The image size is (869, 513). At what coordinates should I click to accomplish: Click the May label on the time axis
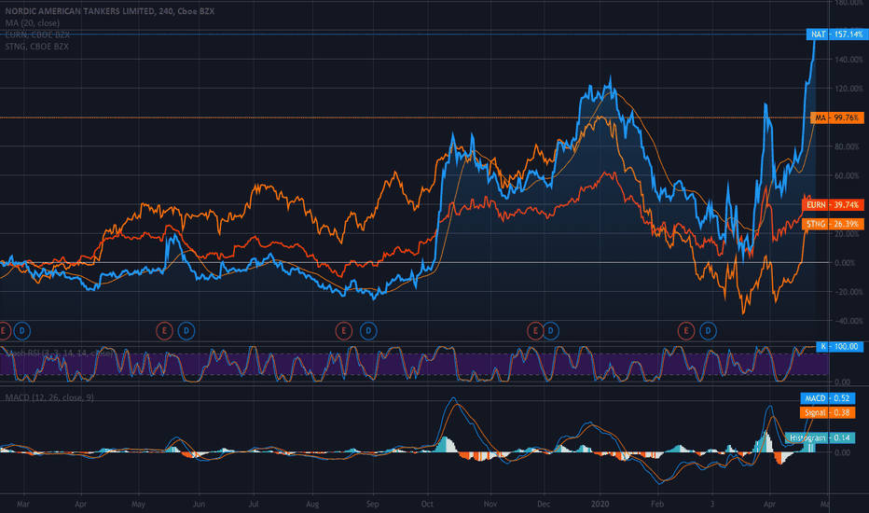point(138,504)
